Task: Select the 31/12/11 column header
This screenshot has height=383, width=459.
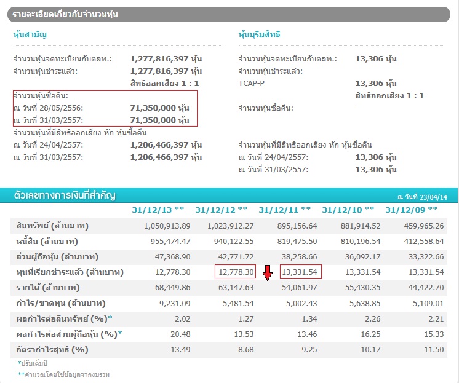Action: coord(285,210)
